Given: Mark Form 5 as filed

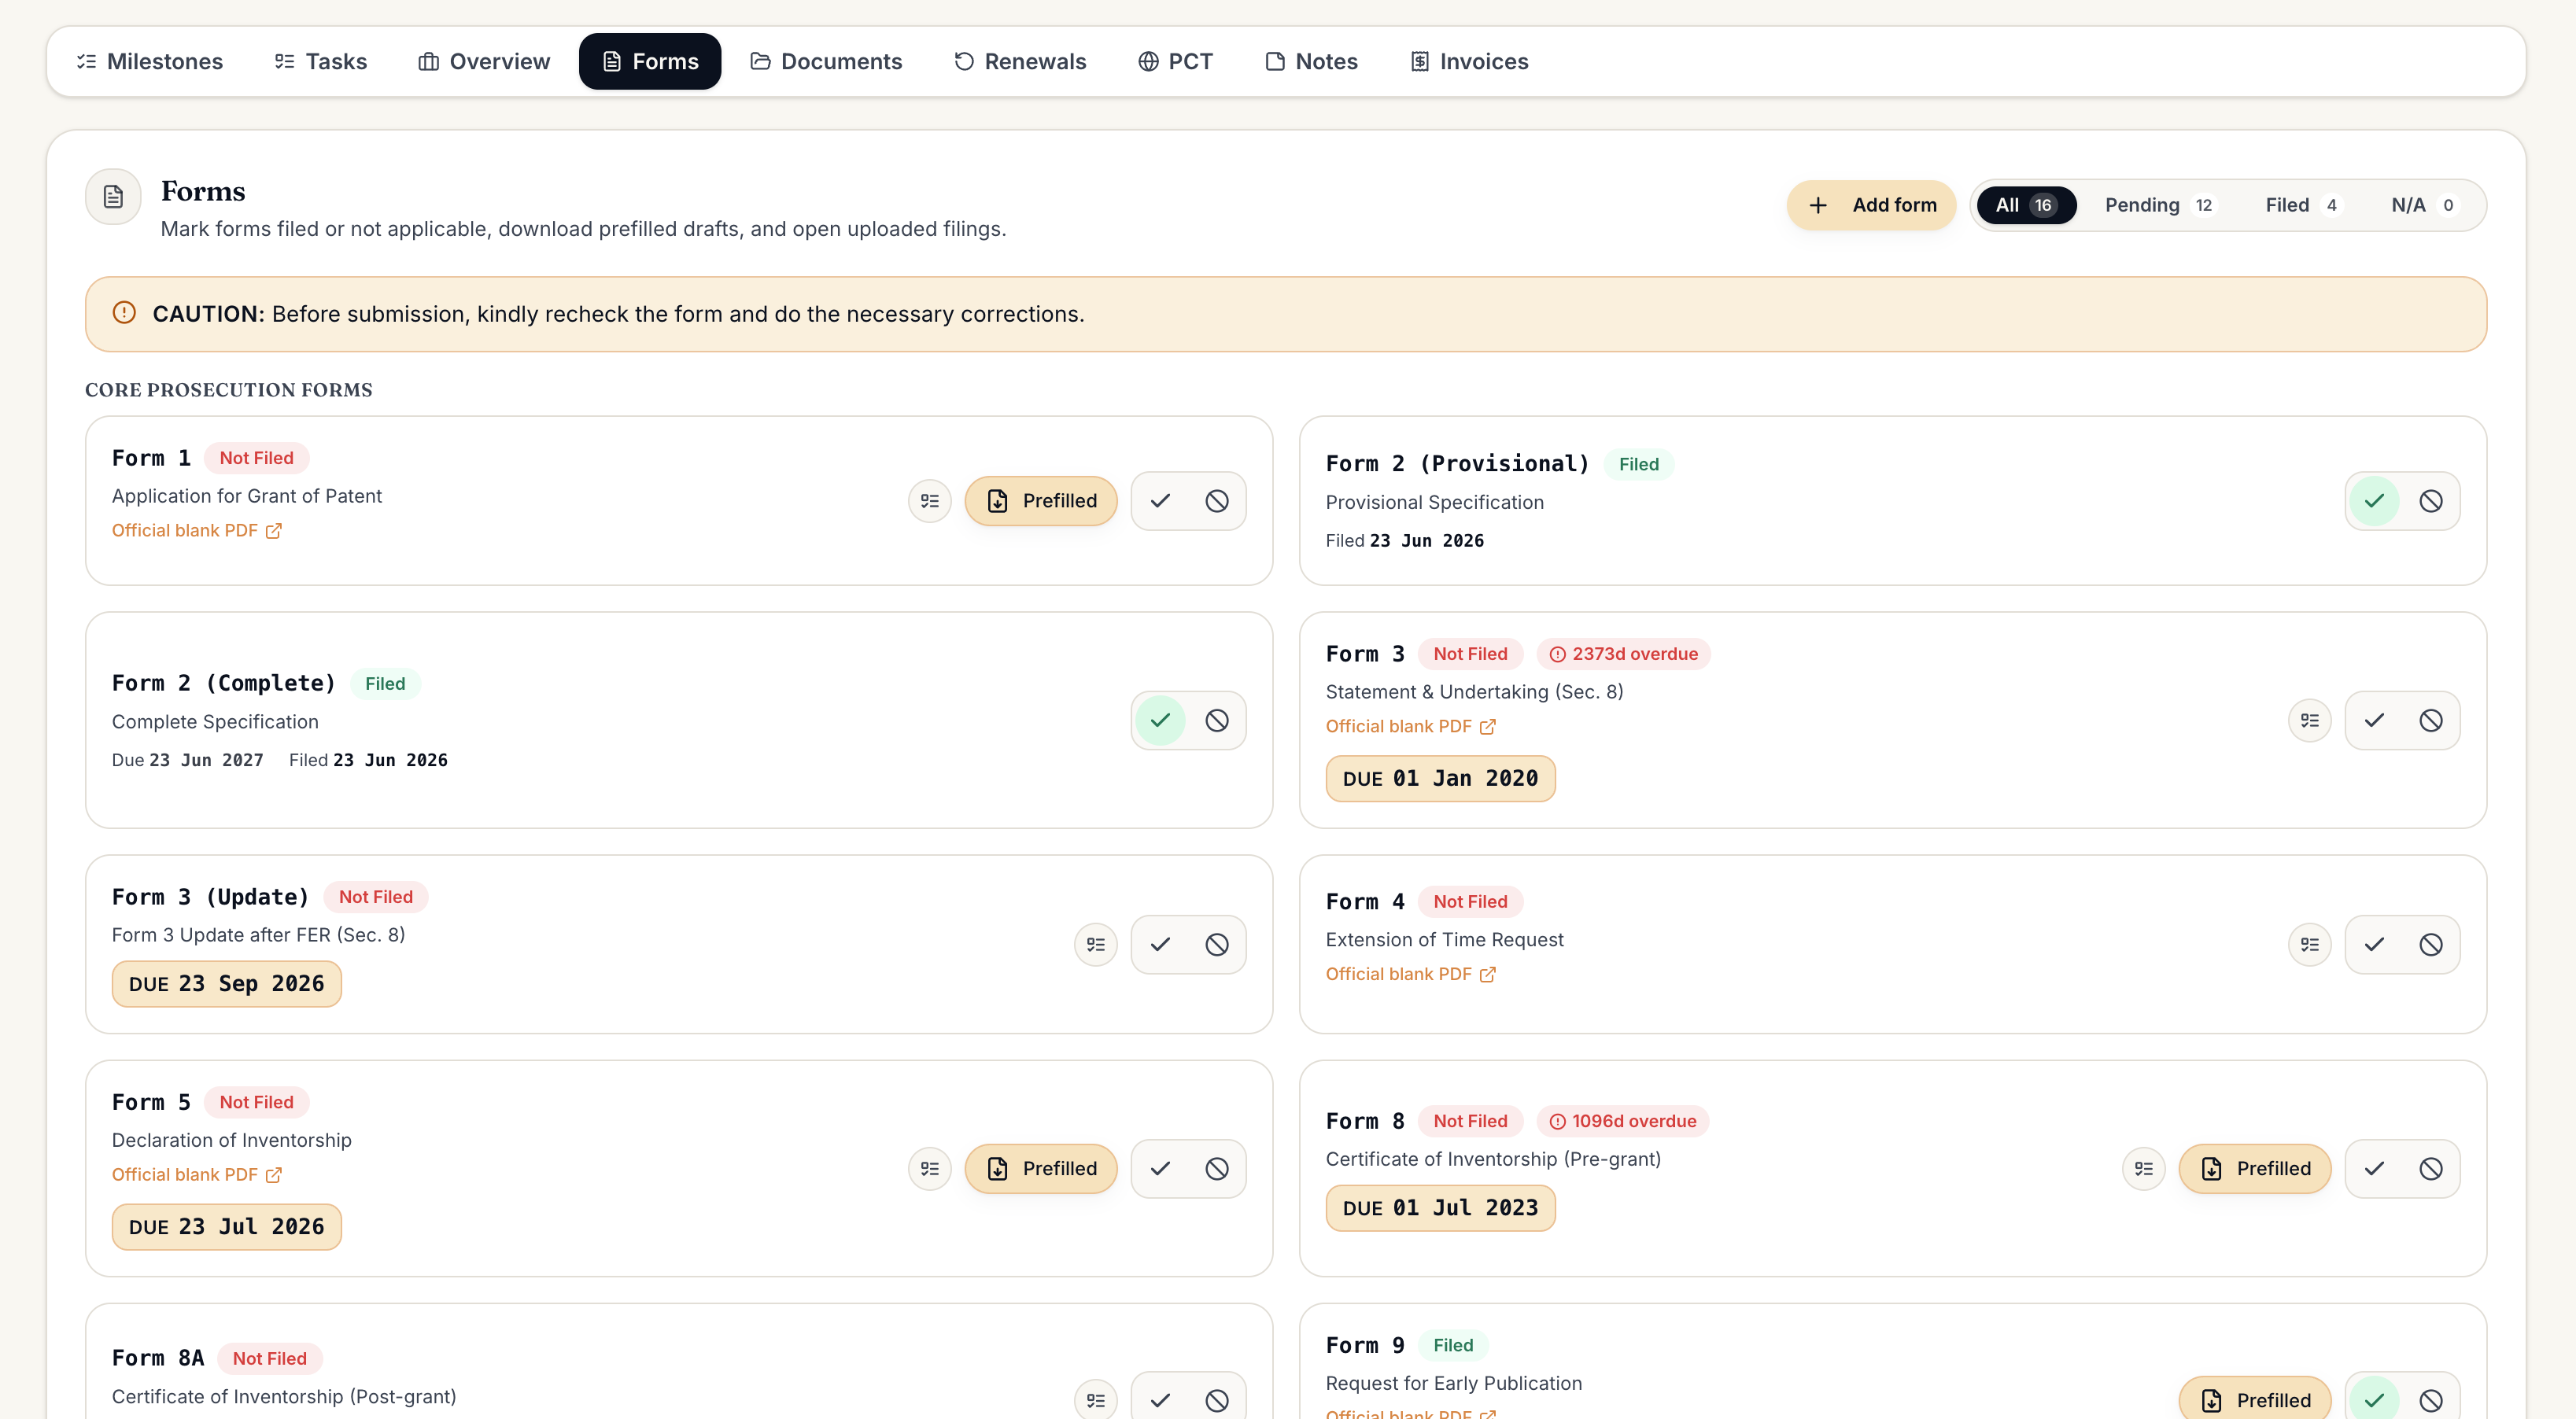Looking at the screenshot, I should point(1160,1169).
